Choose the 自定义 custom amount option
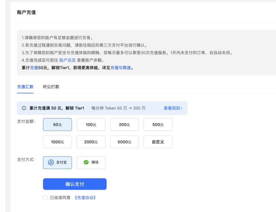 click(x=158, y=142)
